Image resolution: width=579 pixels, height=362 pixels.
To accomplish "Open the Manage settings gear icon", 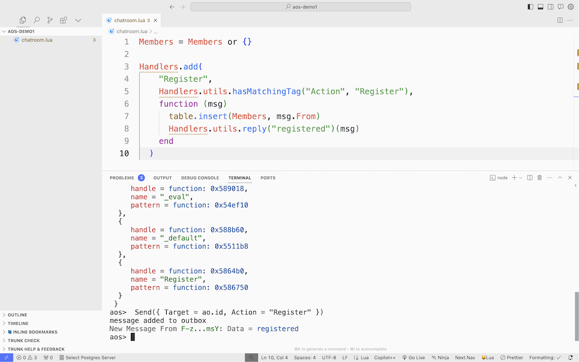I will [x=570, y=7].
